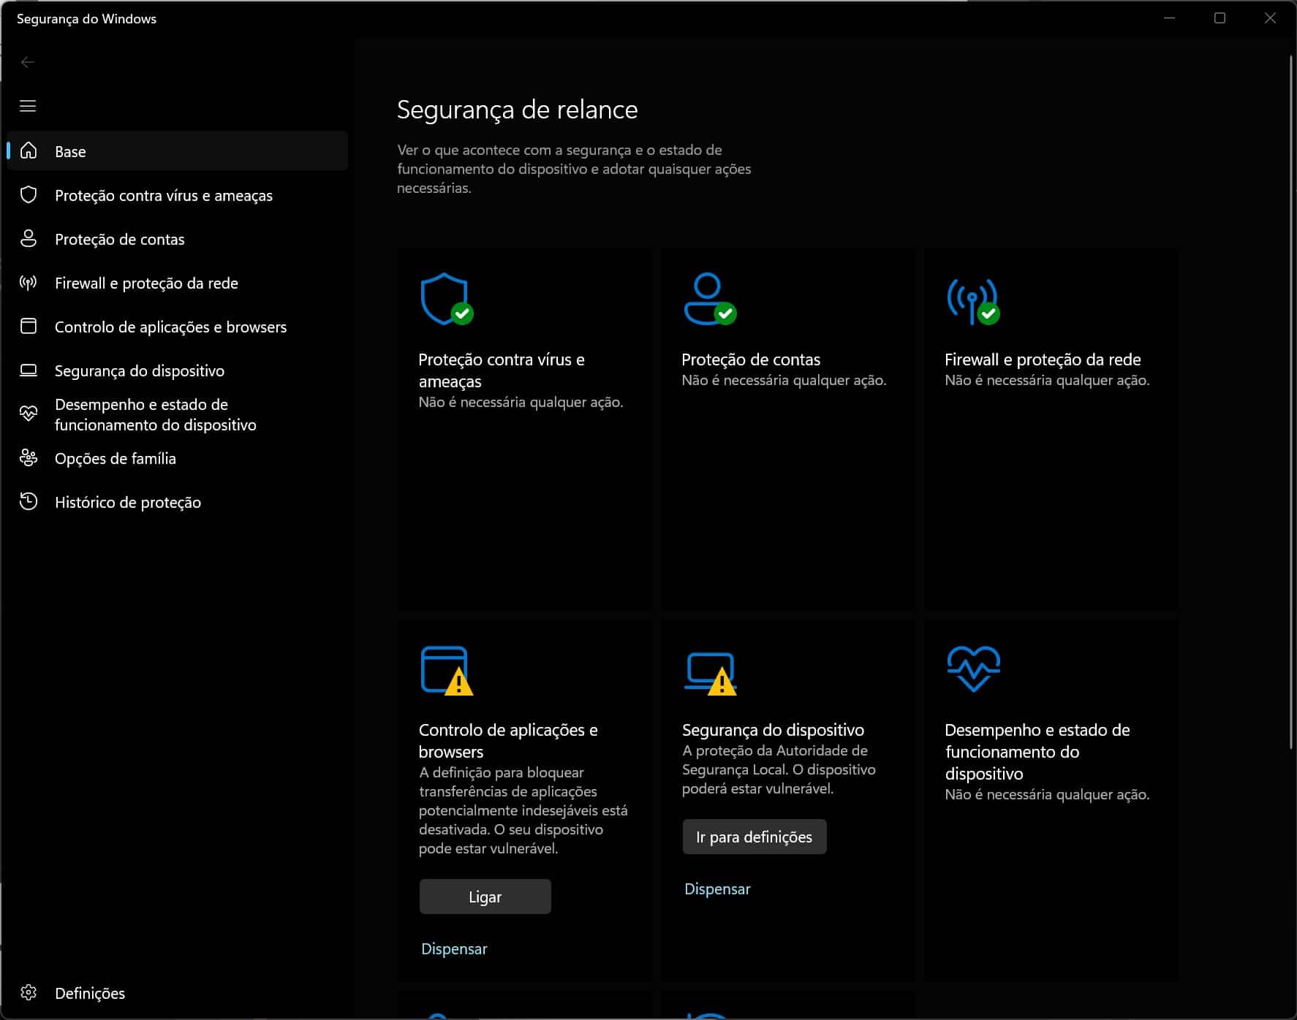Screen dimensions: 1297x1020
Task: Click the antenna icon in the Firewall card
Action: pyautogui.click(x=972, y=299)
